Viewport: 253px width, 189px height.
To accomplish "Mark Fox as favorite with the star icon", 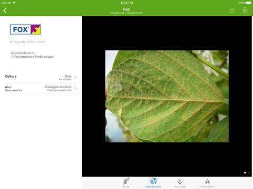I will click(232, 10).
